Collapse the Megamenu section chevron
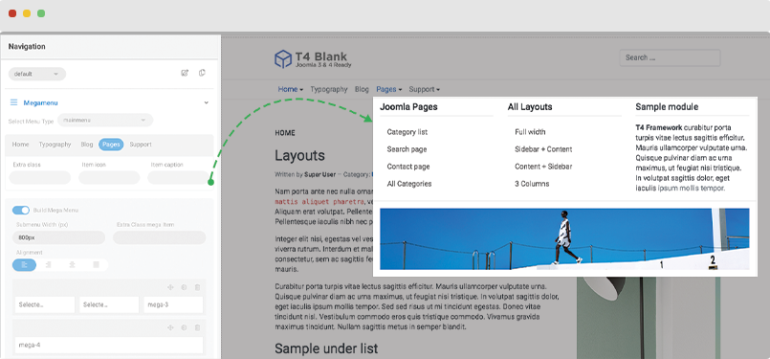The image size is (770, 359). pos(207,102)
